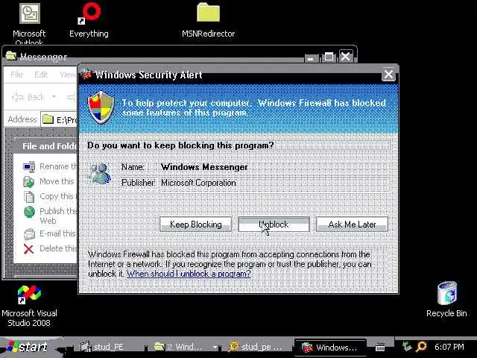The width and height of the screenshot is (477, 358).
Task: Select the Ask Me Later button
Action: point(352,224)
